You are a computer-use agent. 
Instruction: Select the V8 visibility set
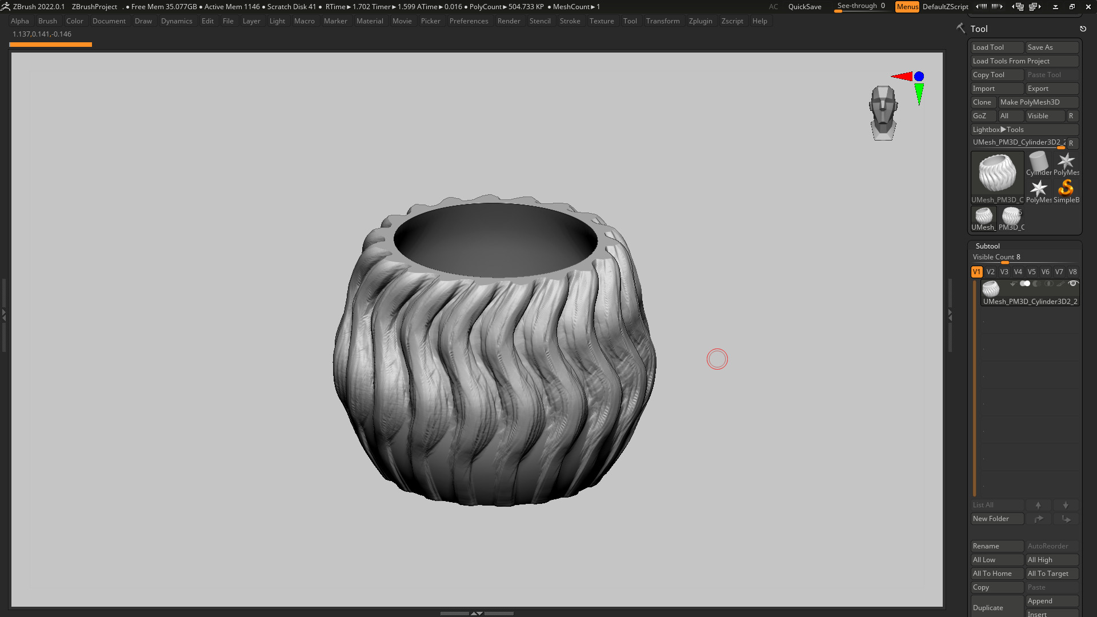click(1072, 272)
